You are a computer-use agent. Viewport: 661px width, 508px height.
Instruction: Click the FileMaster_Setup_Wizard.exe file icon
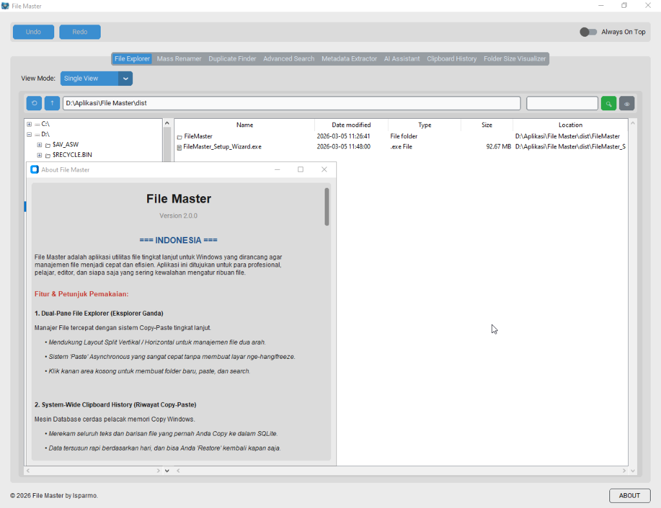pos(179,147)
